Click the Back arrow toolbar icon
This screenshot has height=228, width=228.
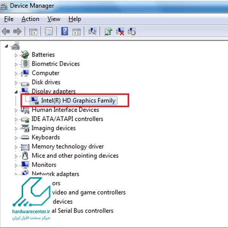tap(6, 31)
